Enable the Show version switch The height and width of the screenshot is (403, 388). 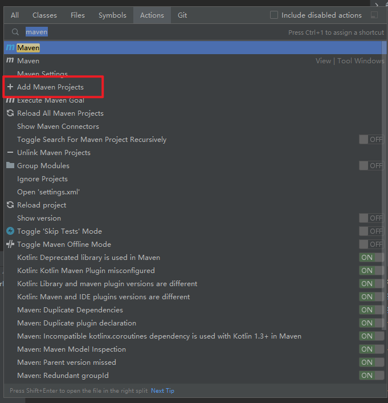(x=371, y=218)
